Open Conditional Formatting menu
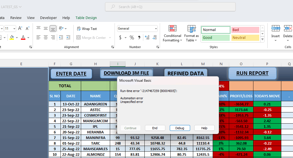The image size is (293, 158). point(172,34)
